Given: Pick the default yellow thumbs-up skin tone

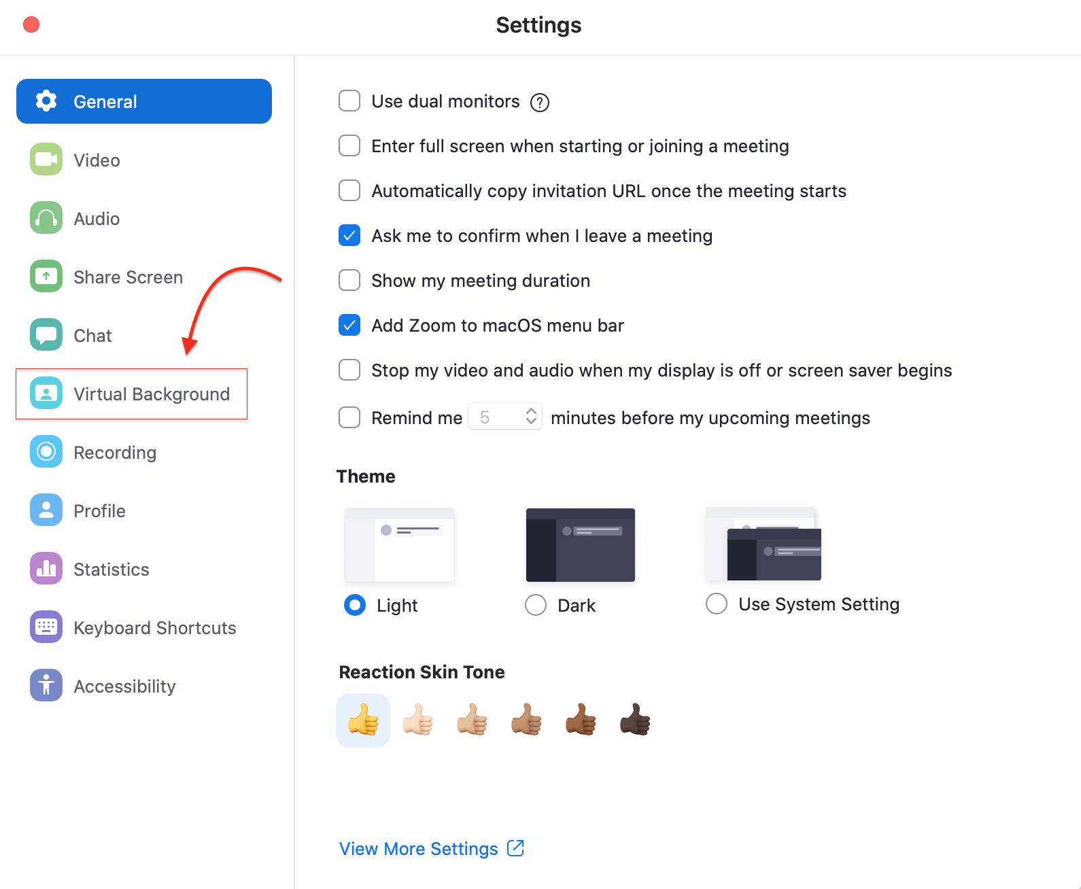Looking at the screenshot, I should pos(363,720).
